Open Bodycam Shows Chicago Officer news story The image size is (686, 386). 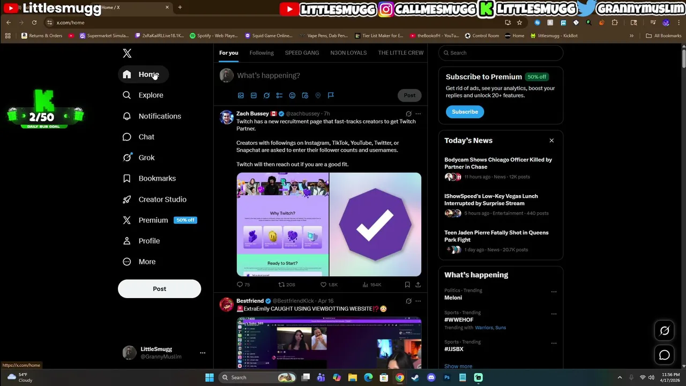[498, 163]
